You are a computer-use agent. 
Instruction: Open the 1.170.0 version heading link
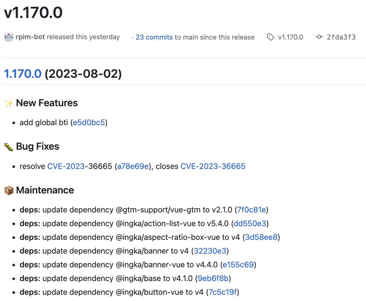coord(23,74)
